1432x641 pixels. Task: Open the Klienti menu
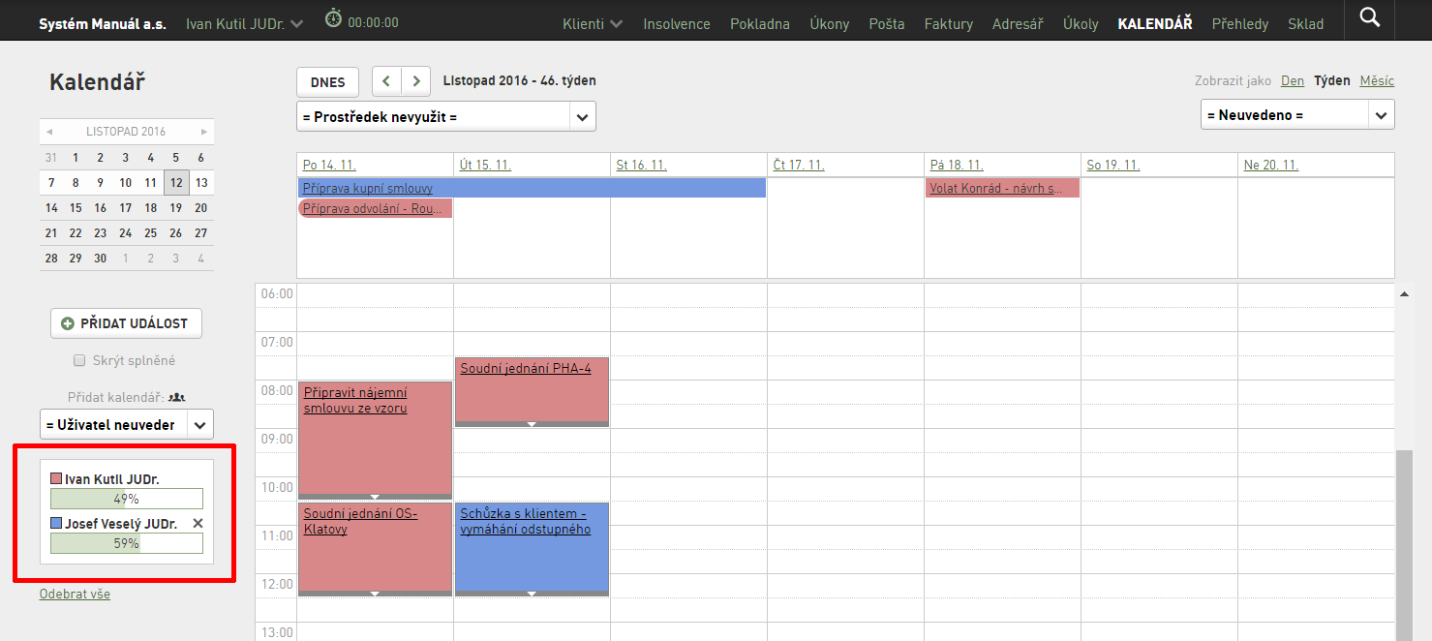(x=593, y=23)
